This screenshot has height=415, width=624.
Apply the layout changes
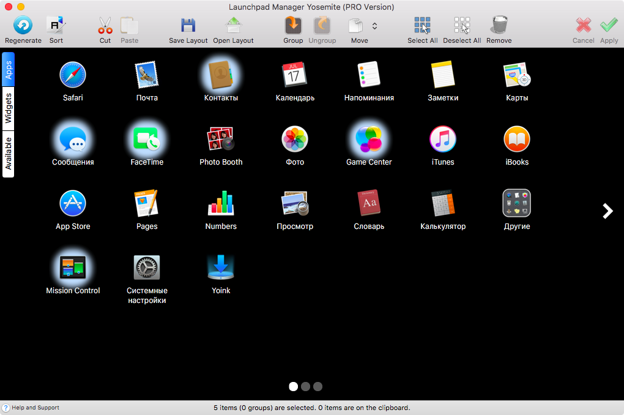pyautogui.click(x=609, y=26)
